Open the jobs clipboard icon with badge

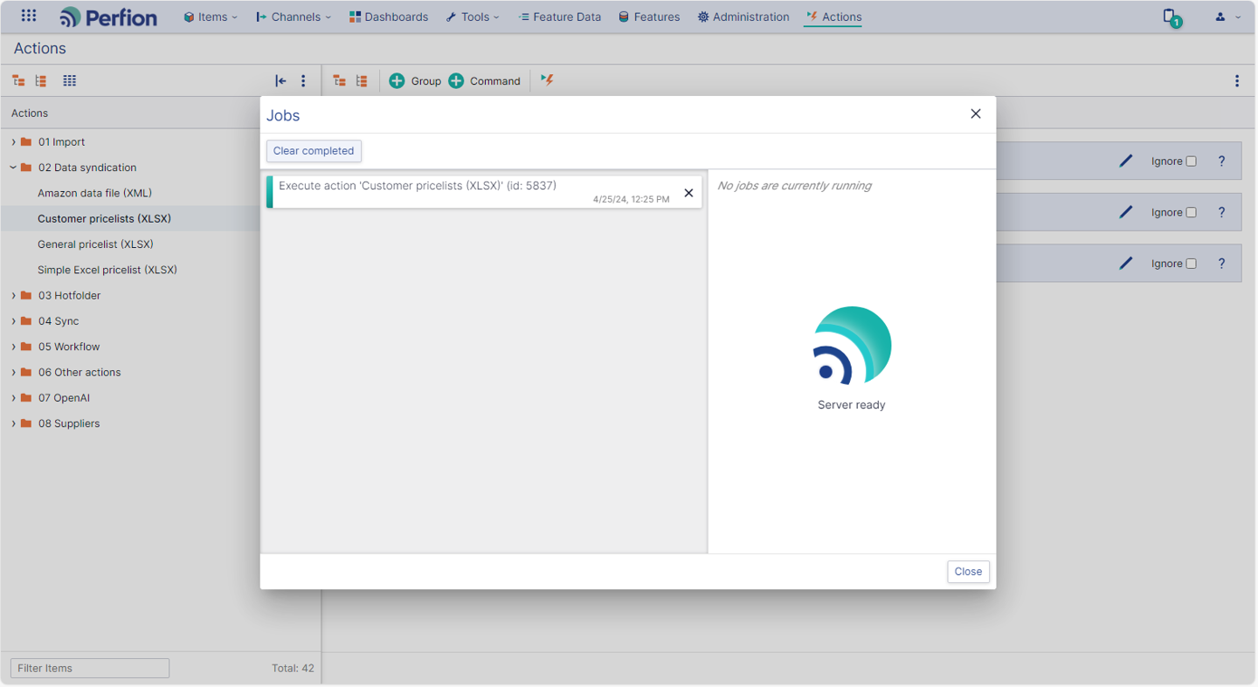[1172, 17]
